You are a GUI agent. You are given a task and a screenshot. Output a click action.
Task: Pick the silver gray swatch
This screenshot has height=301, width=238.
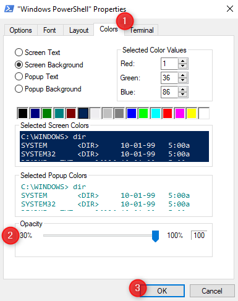108,113
